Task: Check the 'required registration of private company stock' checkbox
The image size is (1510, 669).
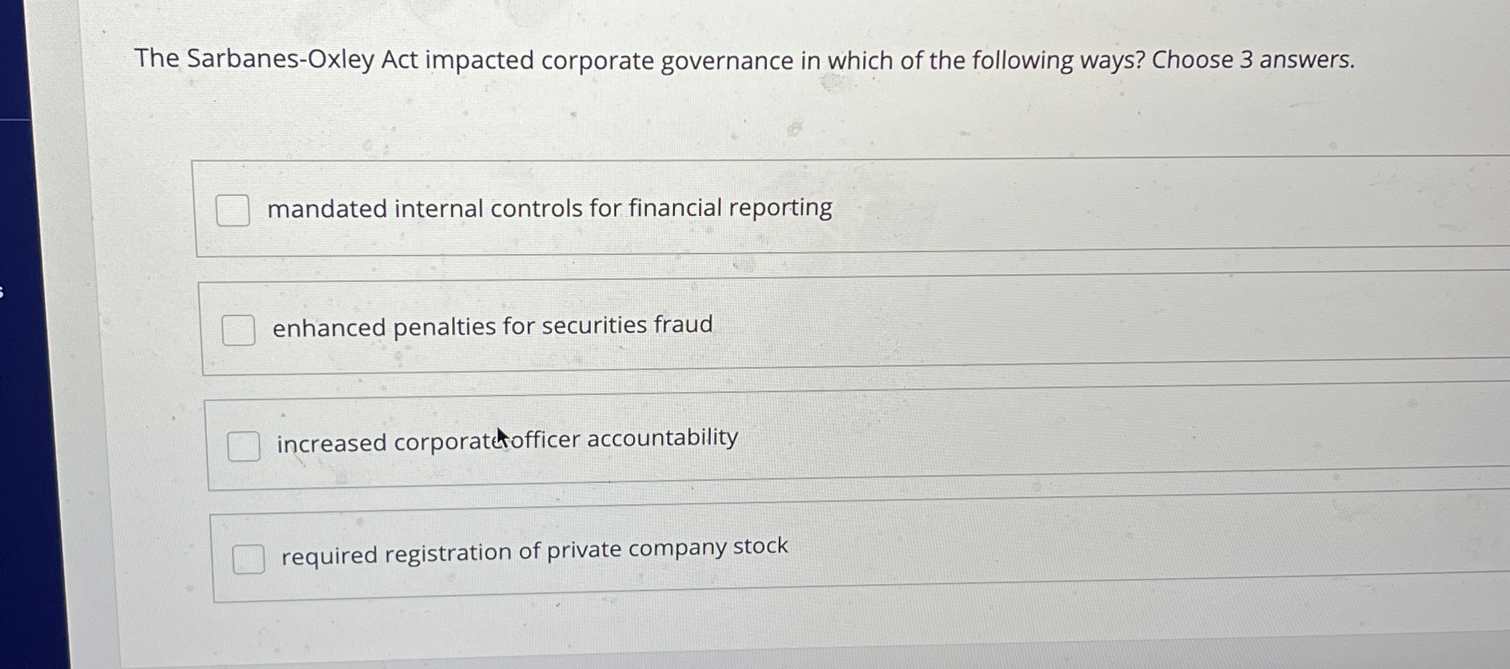Action: 250,560
